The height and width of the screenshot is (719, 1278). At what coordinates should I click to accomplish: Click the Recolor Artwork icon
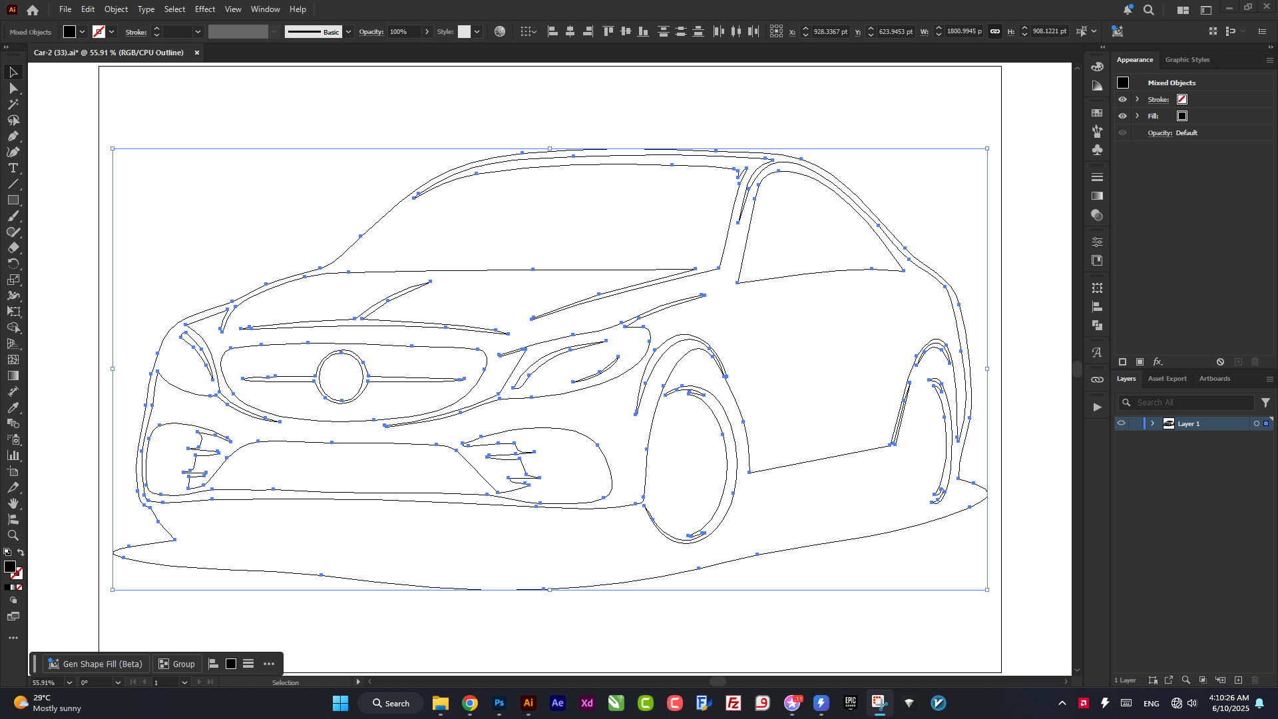[x=500, y=31]
